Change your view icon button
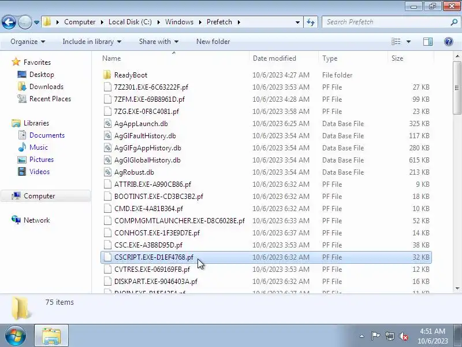This screenshot has width=462, height=347. (x=396, y=42)
